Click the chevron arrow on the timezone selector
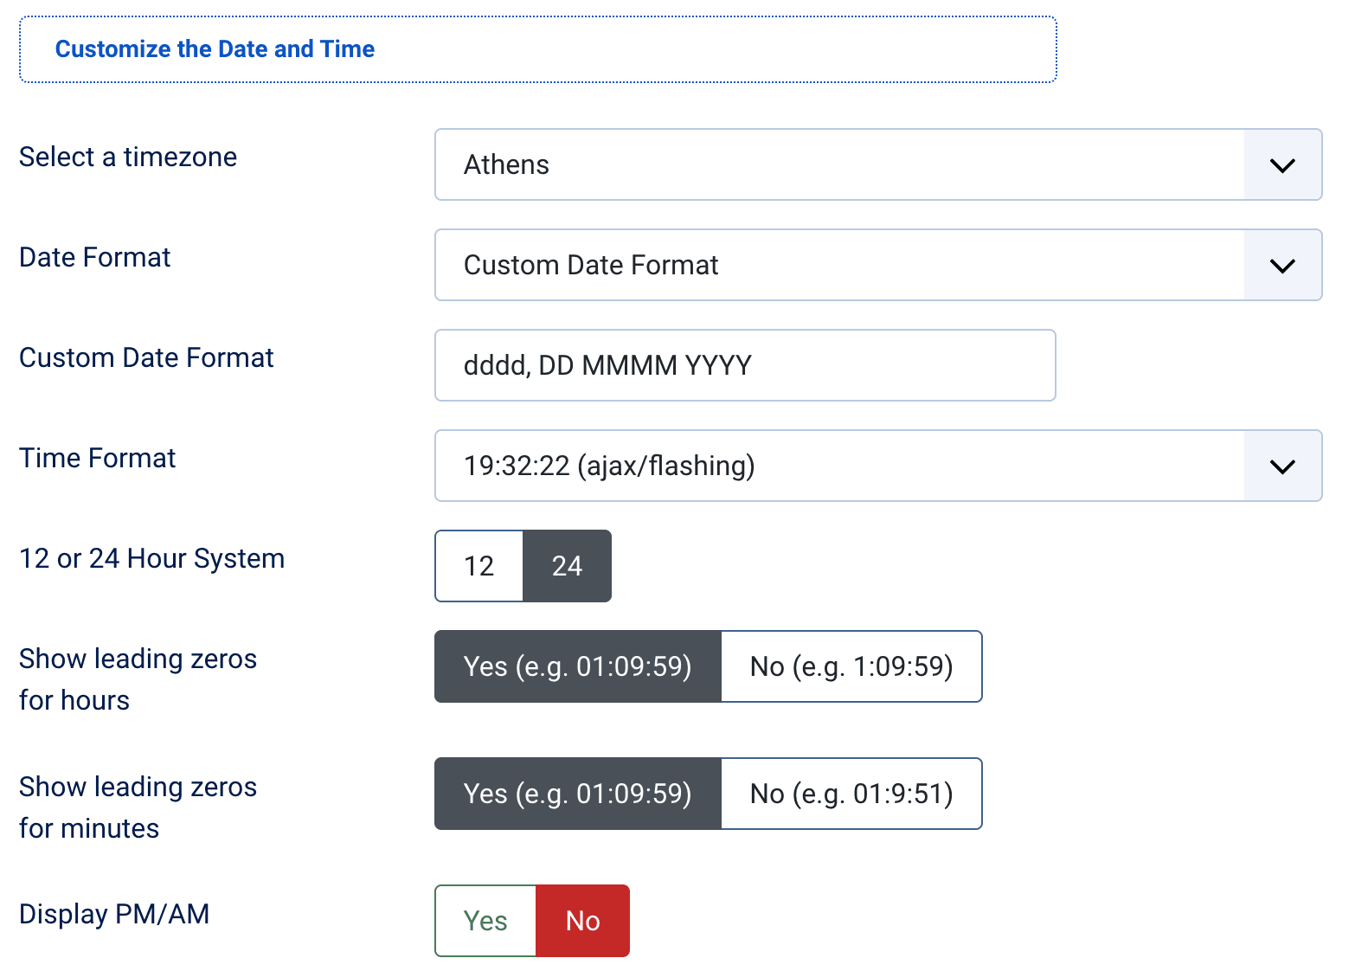Image resolution: width=1355 pixels, height=971 pixels. (x=1281, y=164)
